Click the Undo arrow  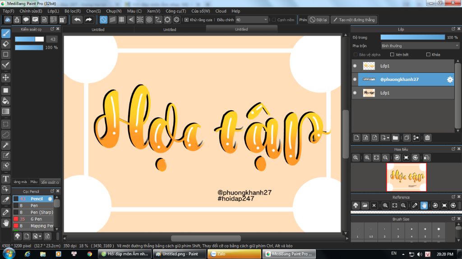point(77,20)
